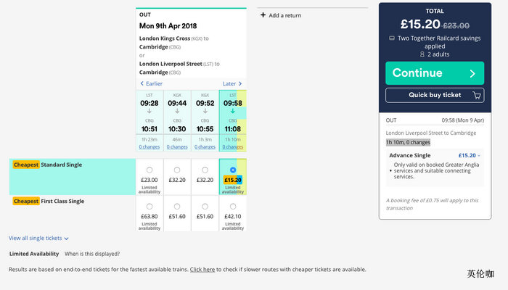The width and height of the screenshot is (508, 290).
Task: Select the £23.00 Standard Single fare
Action: pos(149,170)
